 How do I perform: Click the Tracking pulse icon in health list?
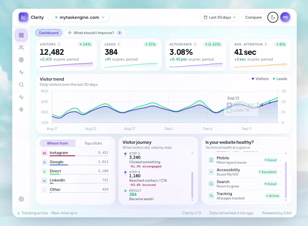(211, 196)
